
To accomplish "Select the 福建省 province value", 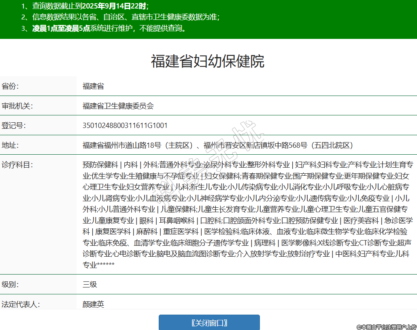I will 93,86.
